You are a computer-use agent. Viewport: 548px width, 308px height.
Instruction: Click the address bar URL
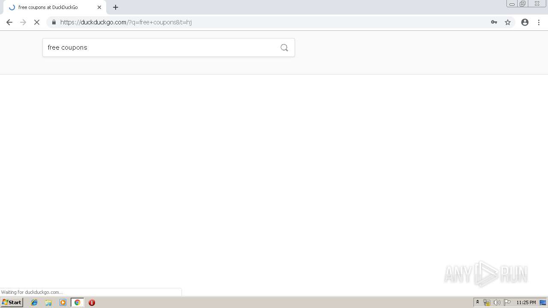[x=126, y=22]
